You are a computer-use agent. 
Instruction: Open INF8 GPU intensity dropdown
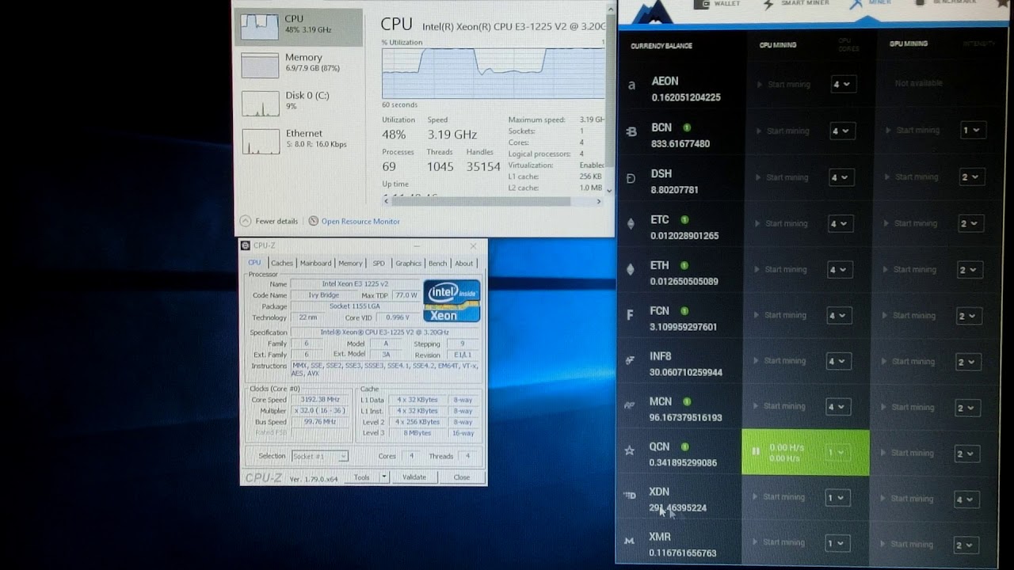point(970,363)
